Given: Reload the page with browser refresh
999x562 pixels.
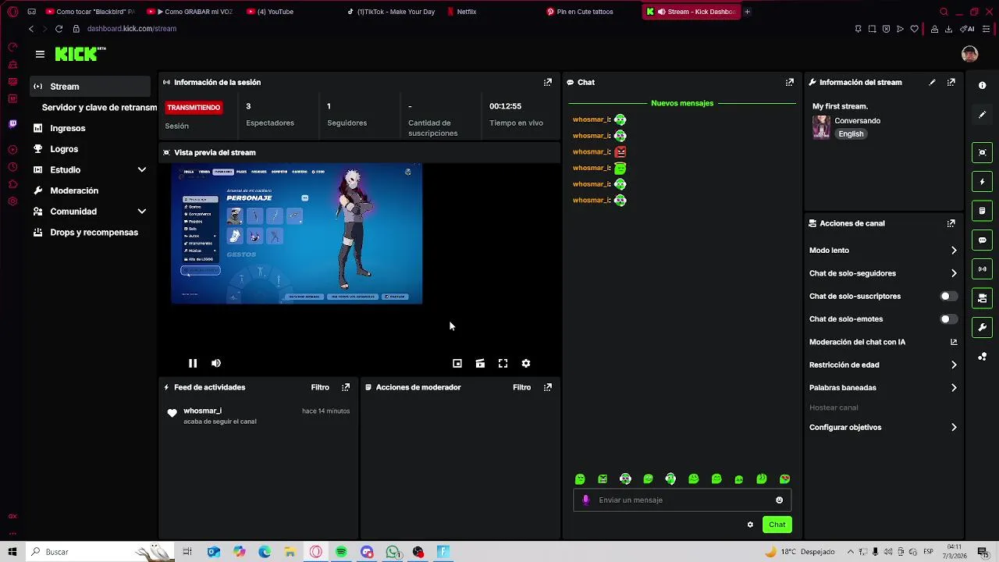Looking at the screenshot, I should pyautogui.click(x=59, y=29).
